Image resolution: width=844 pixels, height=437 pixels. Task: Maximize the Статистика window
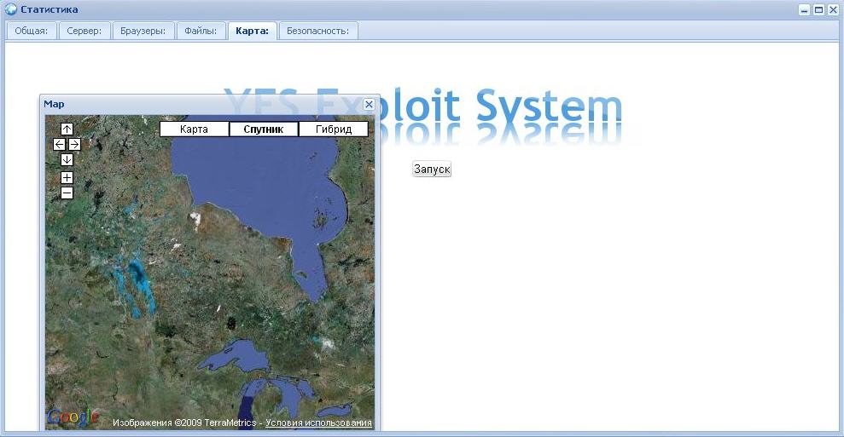pos(818,9)
